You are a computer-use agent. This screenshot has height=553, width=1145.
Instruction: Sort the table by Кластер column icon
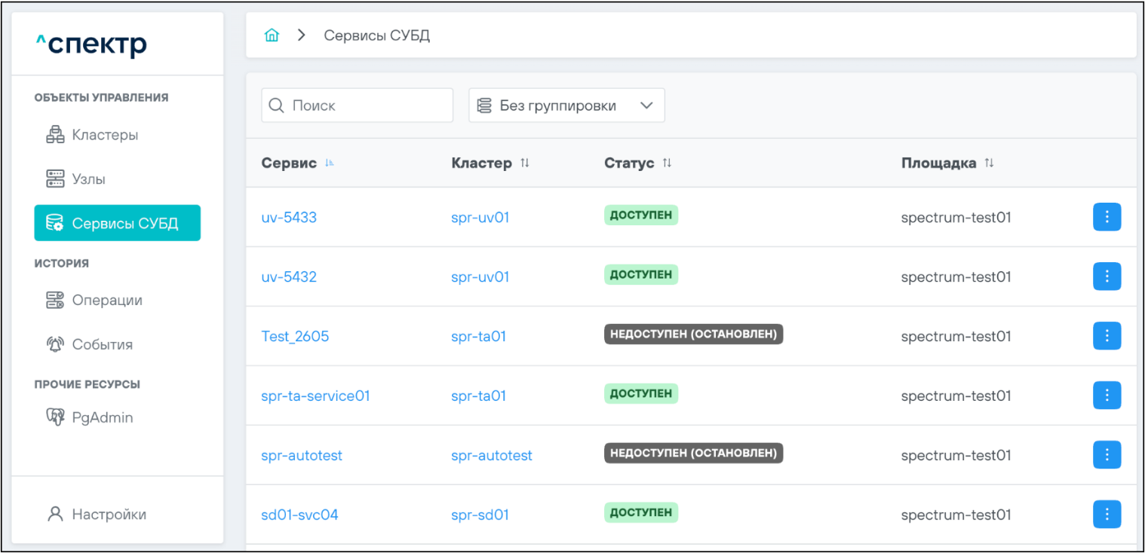click(x=525, y=163)
